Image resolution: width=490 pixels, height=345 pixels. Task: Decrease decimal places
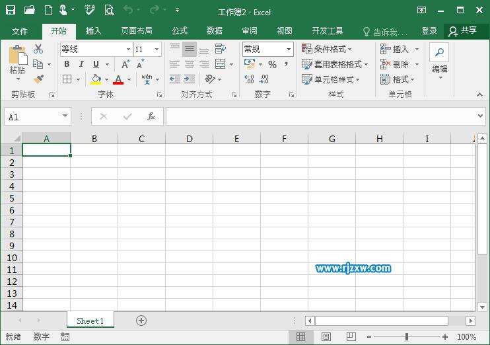pos(264,79)
